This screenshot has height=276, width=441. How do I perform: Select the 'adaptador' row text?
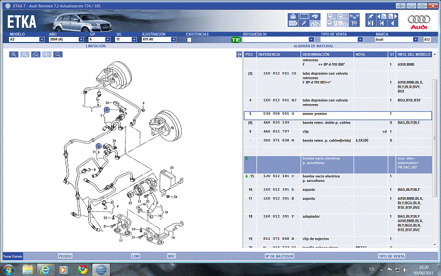click(311, 217)
